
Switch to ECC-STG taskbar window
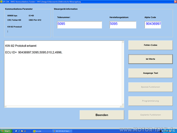pyautogui.click(x=62, y=131)
